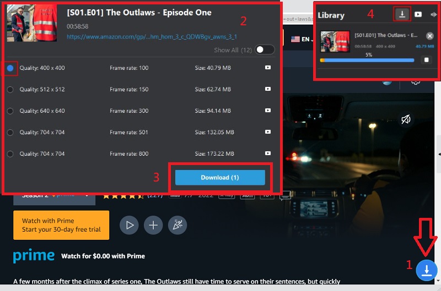The image size is (441, 291).
Task: Choose the 512 x 512 quality radio button
Action: click(x=10, y=90)
